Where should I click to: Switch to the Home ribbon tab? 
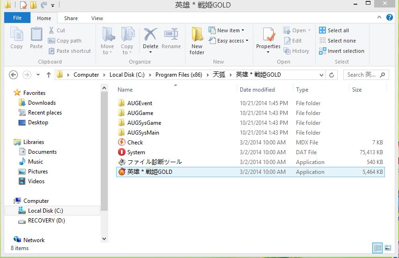(44, 18)
